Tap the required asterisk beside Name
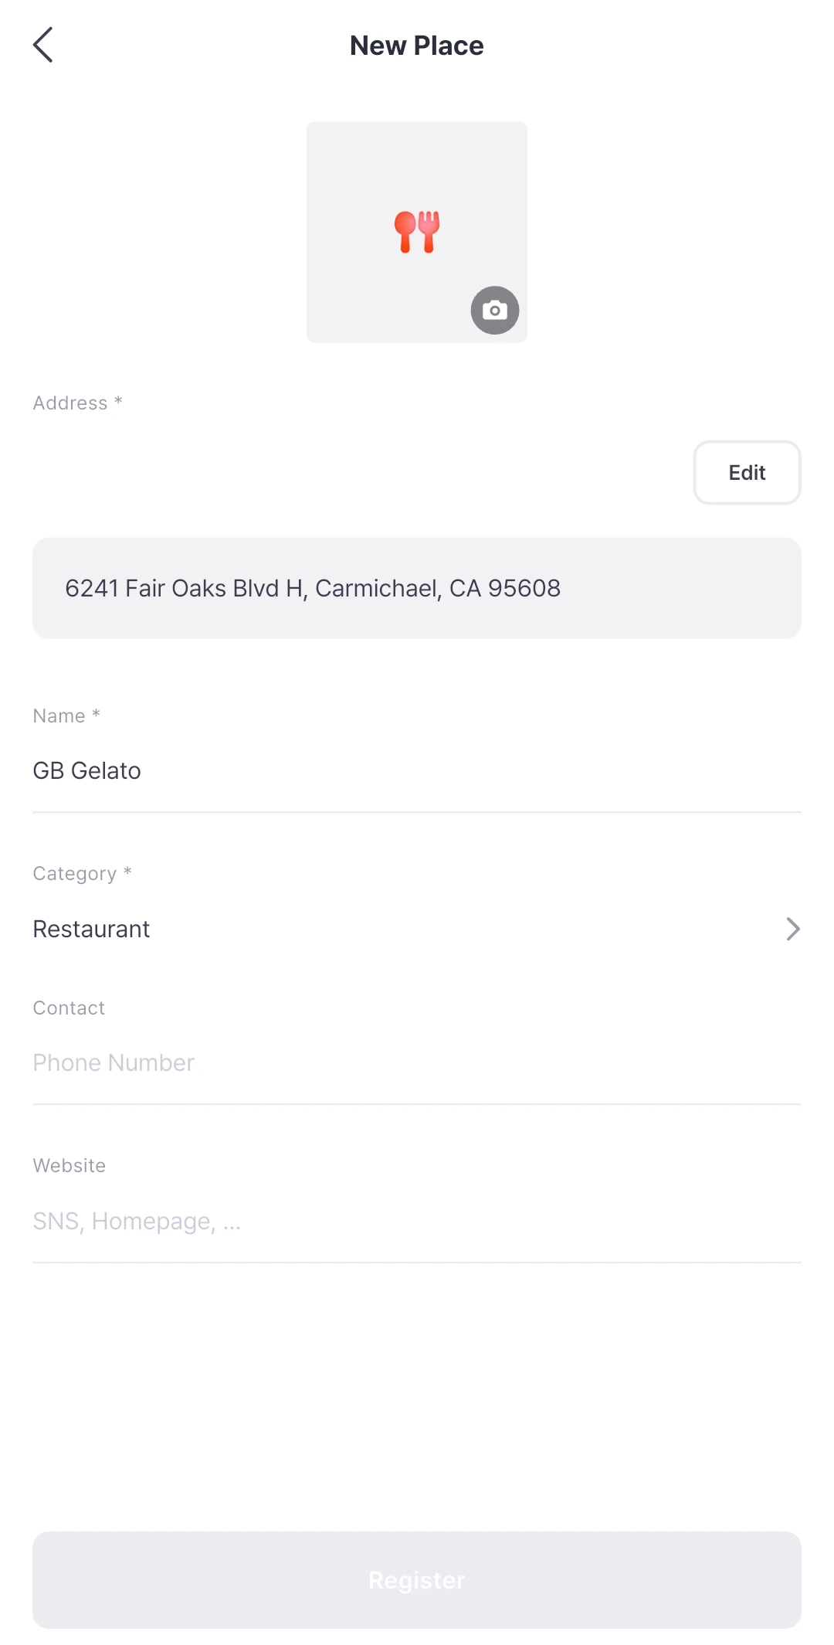Viewport: 834px width, 1645px height. pos(96,714)
